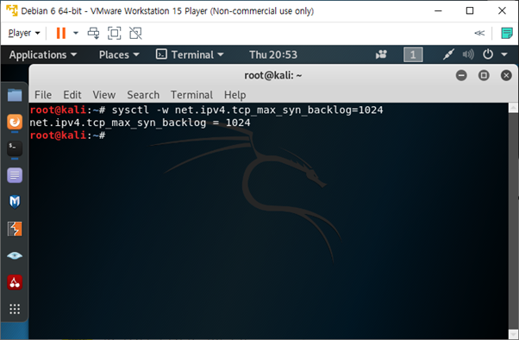Click the terminal scrollbar down arrow
This screenshot has height=340, width=519.
pos(513,334)
